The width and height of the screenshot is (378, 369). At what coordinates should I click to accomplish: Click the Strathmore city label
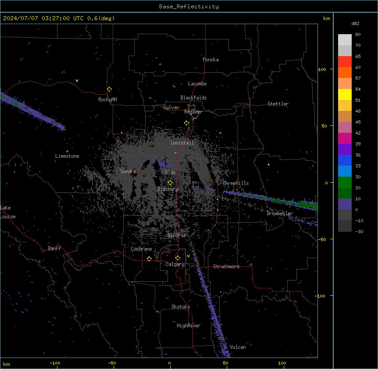226,266
